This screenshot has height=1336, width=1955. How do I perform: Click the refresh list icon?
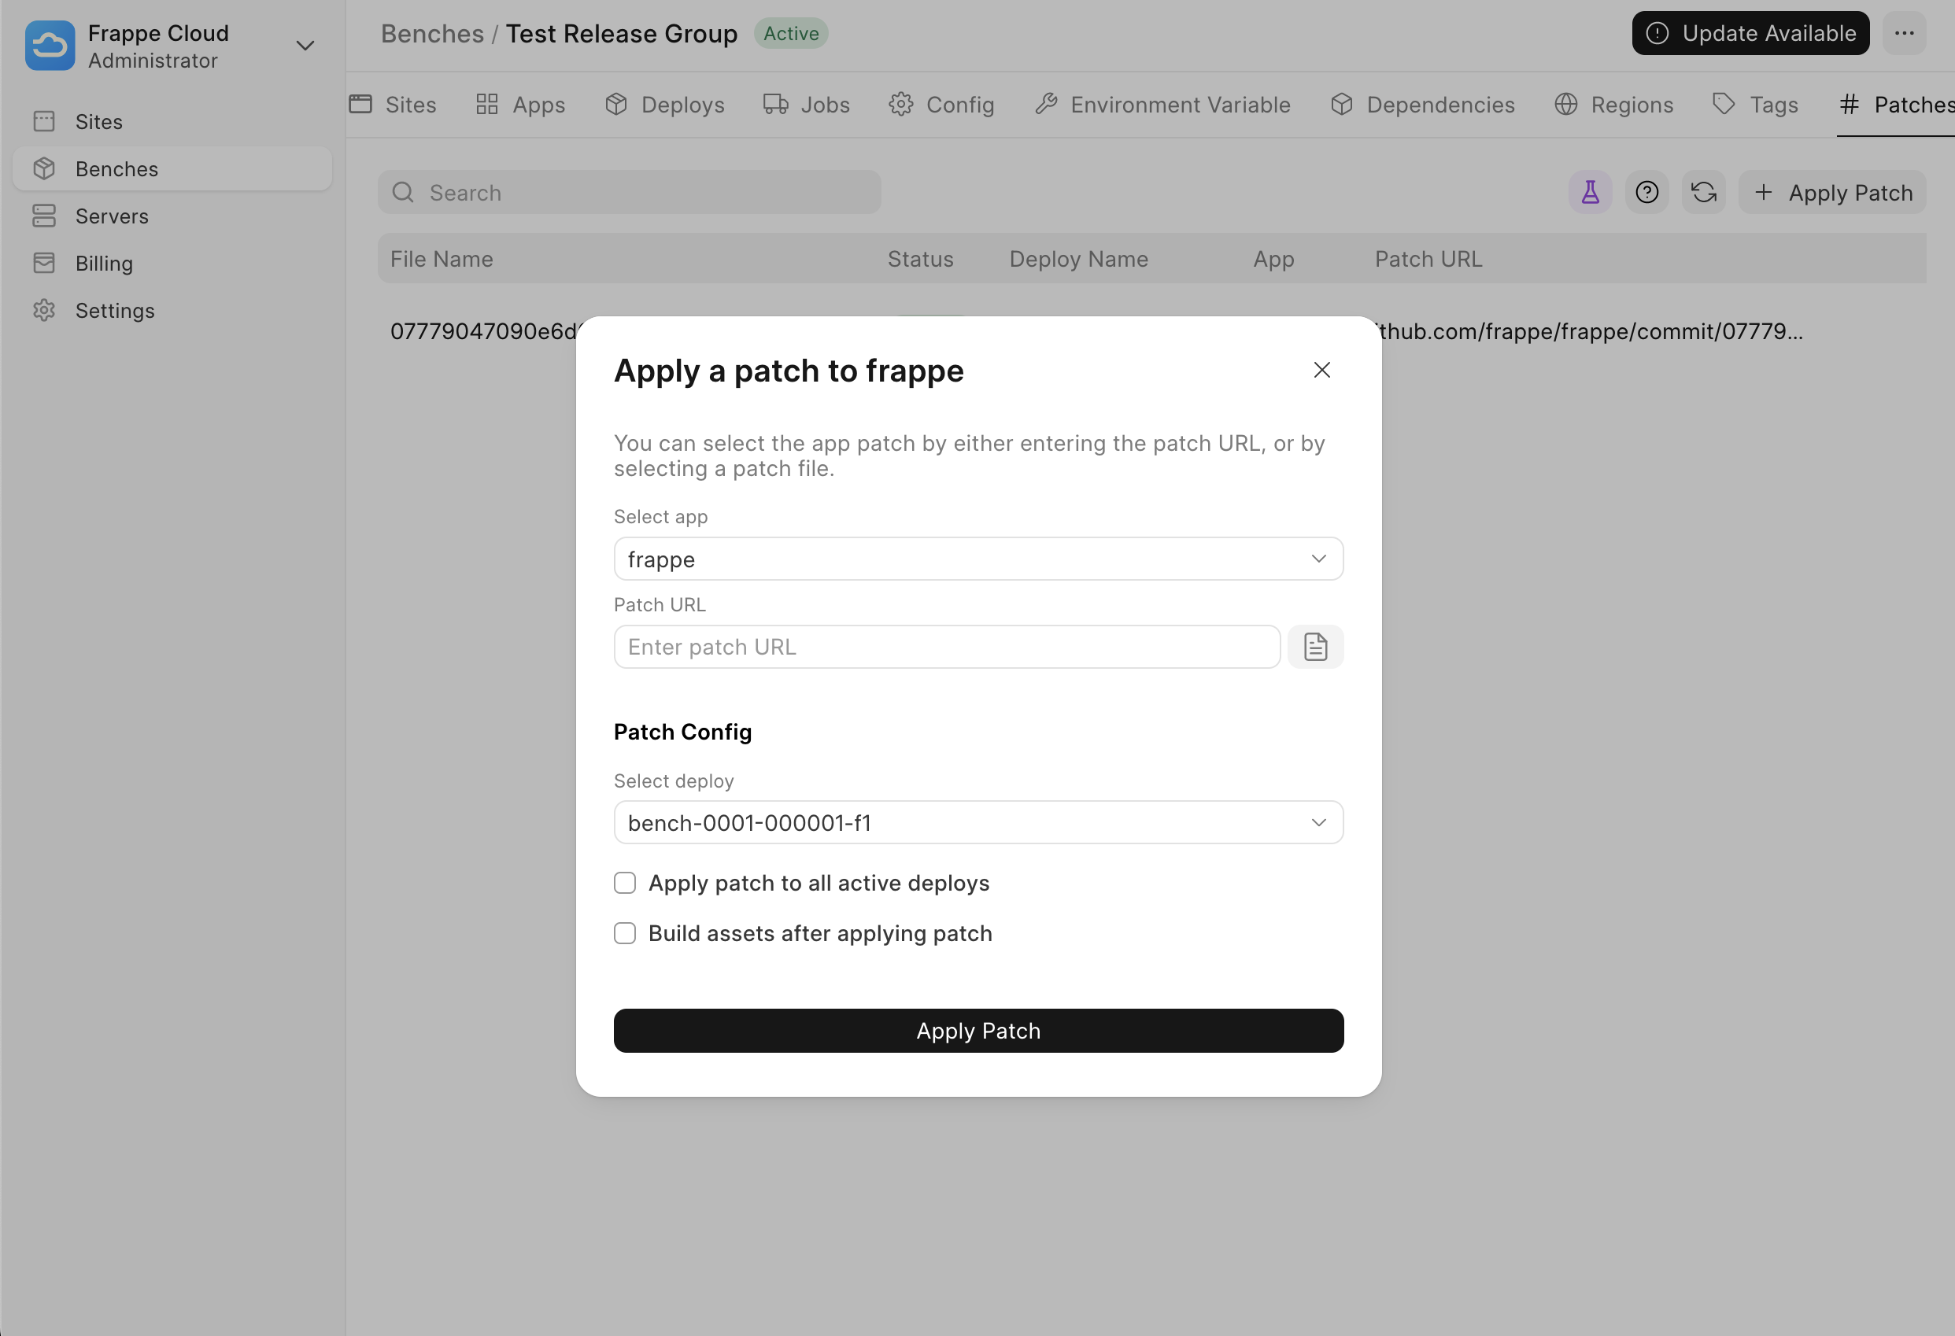[1703, 193]
